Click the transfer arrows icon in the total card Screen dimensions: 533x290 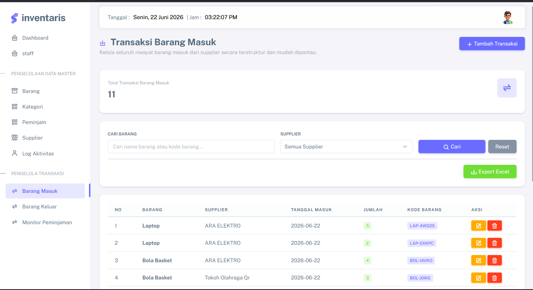click(507, 88)
